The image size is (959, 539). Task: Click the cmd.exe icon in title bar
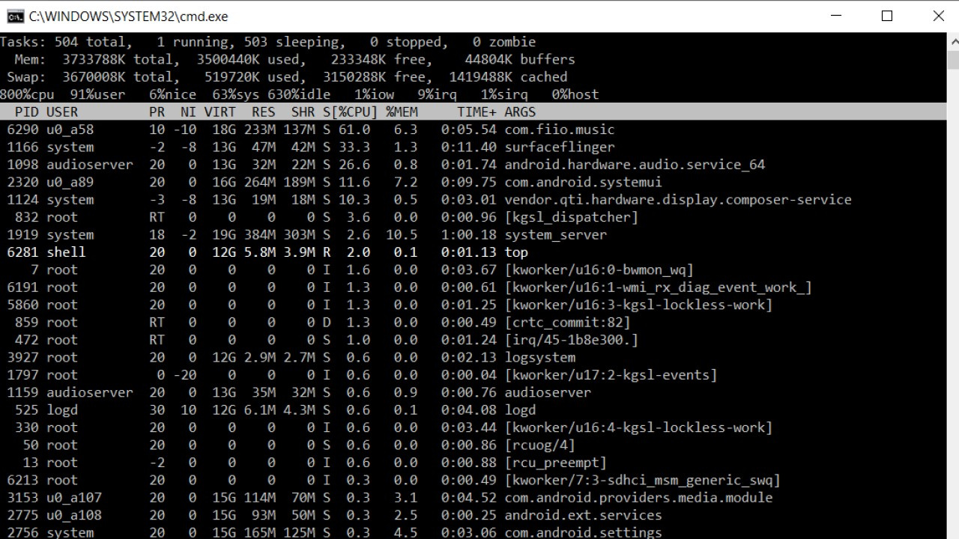click(x=15, y=16)
